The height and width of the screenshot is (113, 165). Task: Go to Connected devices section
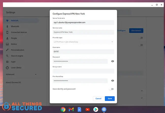click(19, 32)
